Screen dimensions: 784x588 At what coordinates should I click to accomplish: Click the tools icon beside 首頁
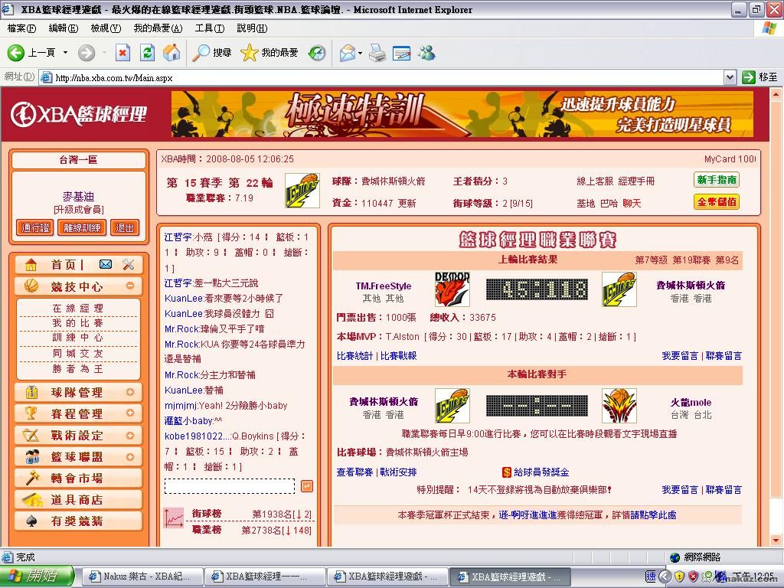[128, 265]
